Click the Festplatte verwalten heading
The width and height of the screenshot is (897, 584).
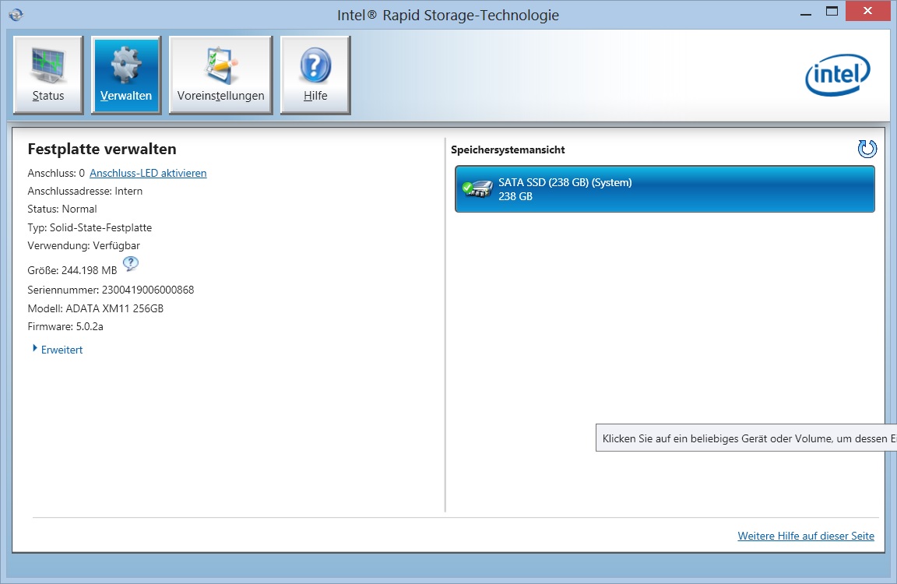[102, 150]
